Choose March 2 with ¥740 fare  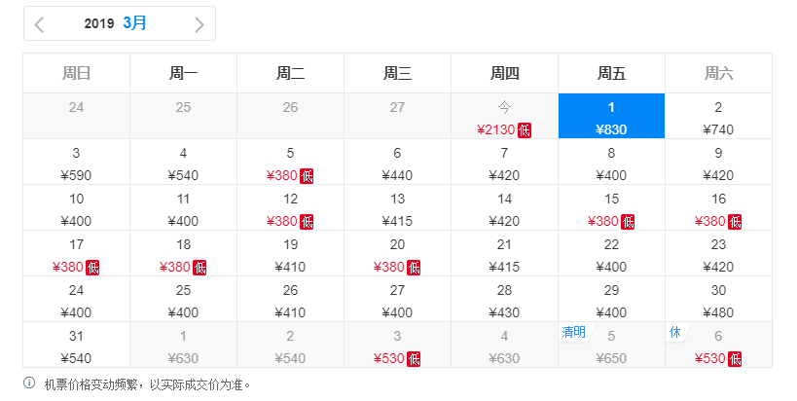point(718,117)
